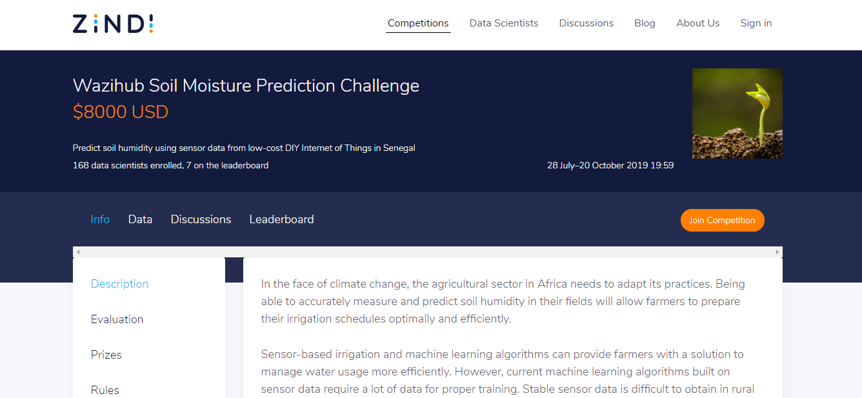The height and width of the screenshot is (398, 862).
Task: Visit the Blog page
Action: pyautogui.click(x=645, y=23)
